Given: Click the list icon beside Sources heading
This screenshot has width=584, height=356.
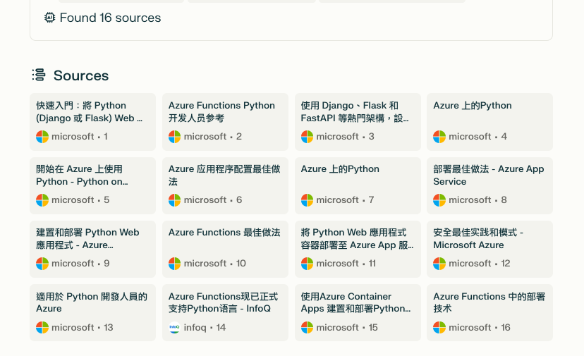Looking at the screenshot, I should [x=39, y=75].
